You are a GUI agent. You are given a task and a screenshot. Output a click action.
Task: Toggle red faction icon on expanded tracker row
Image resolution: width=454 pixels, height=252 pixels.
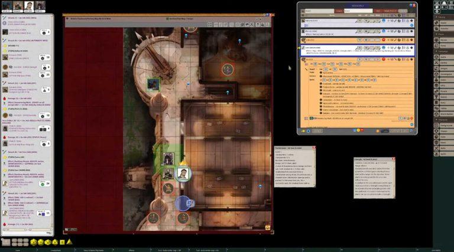(383, 59)
